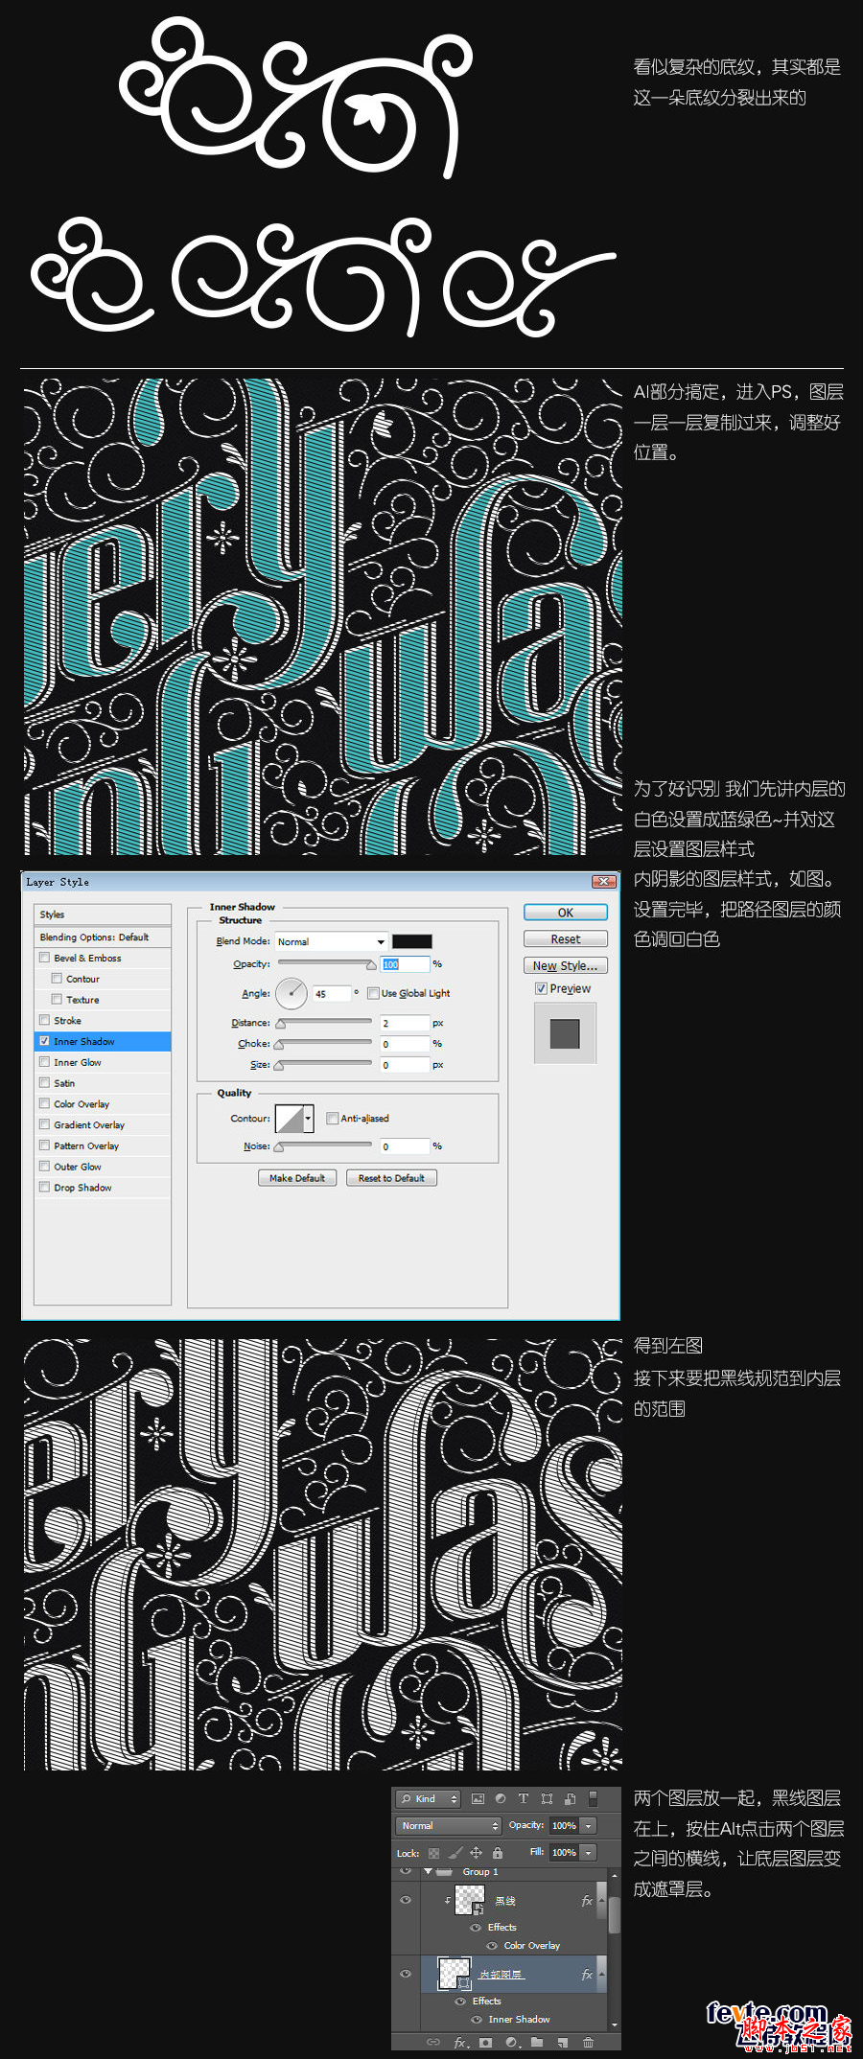Screen dimensions: 863x2059
Task: Lock image pixels with brush icon
Action: tap(455, 1853)
